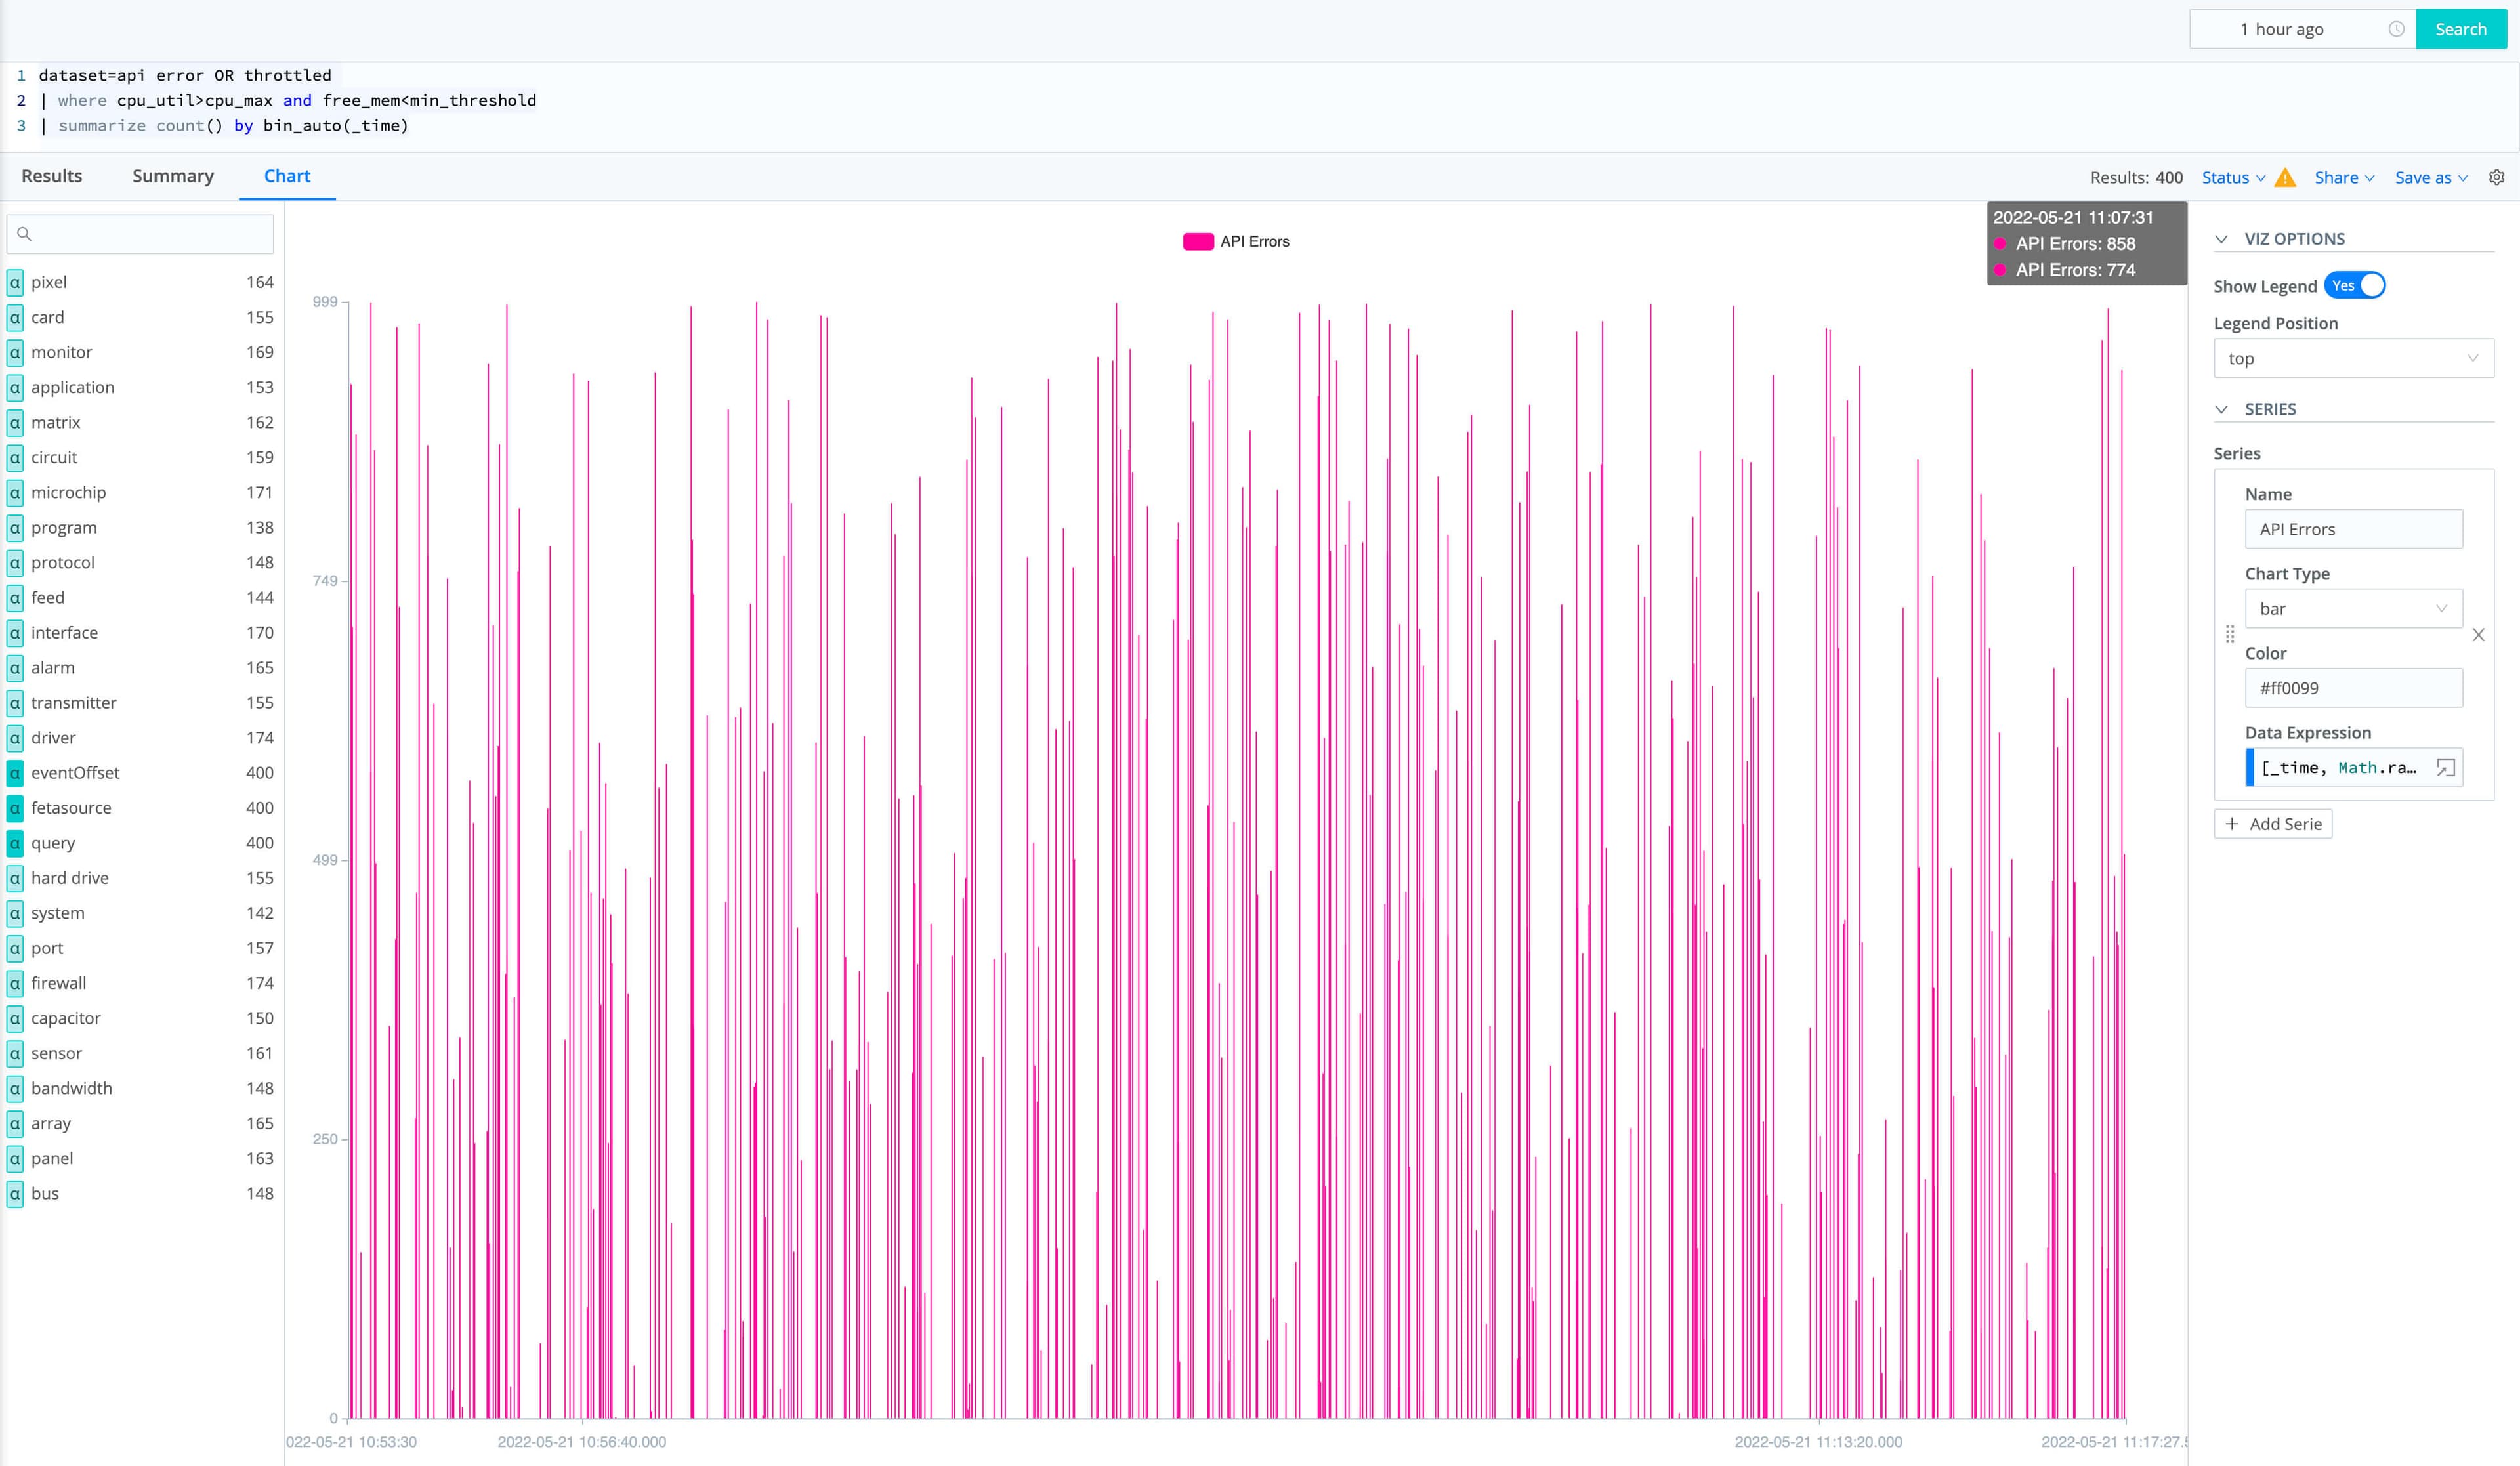This screenshot has height=1466, width=2520.
Task: Expand the Data Expression editor icon
Action: pos(2445,768)
